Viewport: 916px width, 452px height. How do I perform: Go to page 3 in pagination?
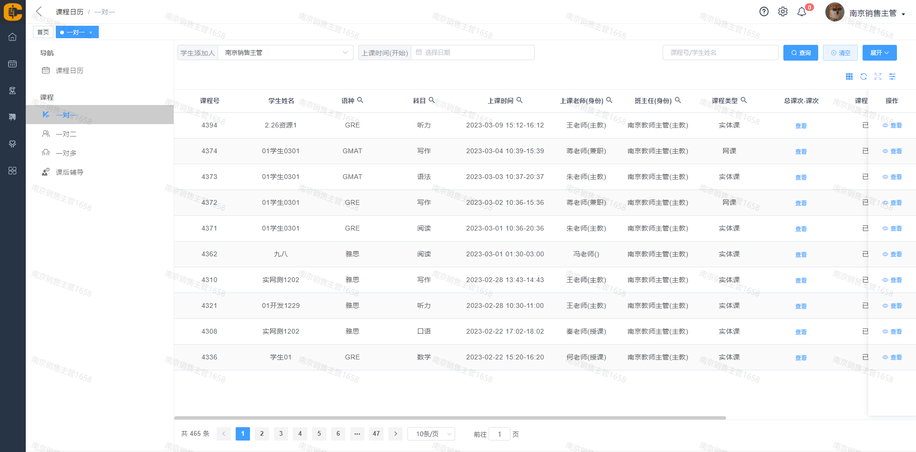tap(281, 434)
